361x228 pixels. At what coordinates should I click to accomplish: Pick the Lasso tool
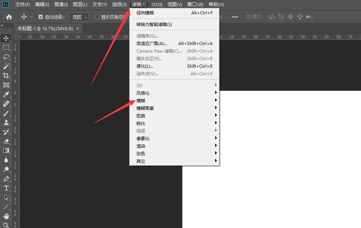coord(6,57)
